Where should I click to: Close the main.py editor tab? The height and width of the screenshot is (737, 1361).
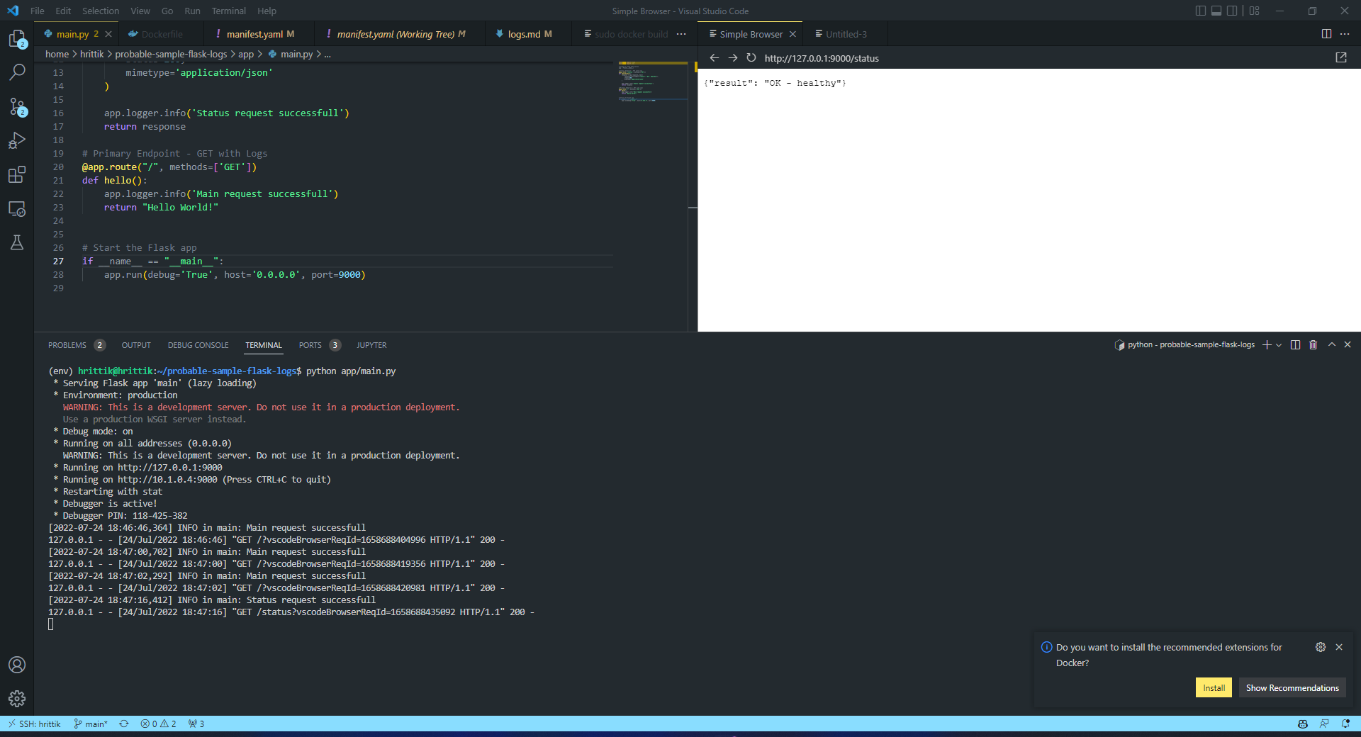[x=108, y=34]
